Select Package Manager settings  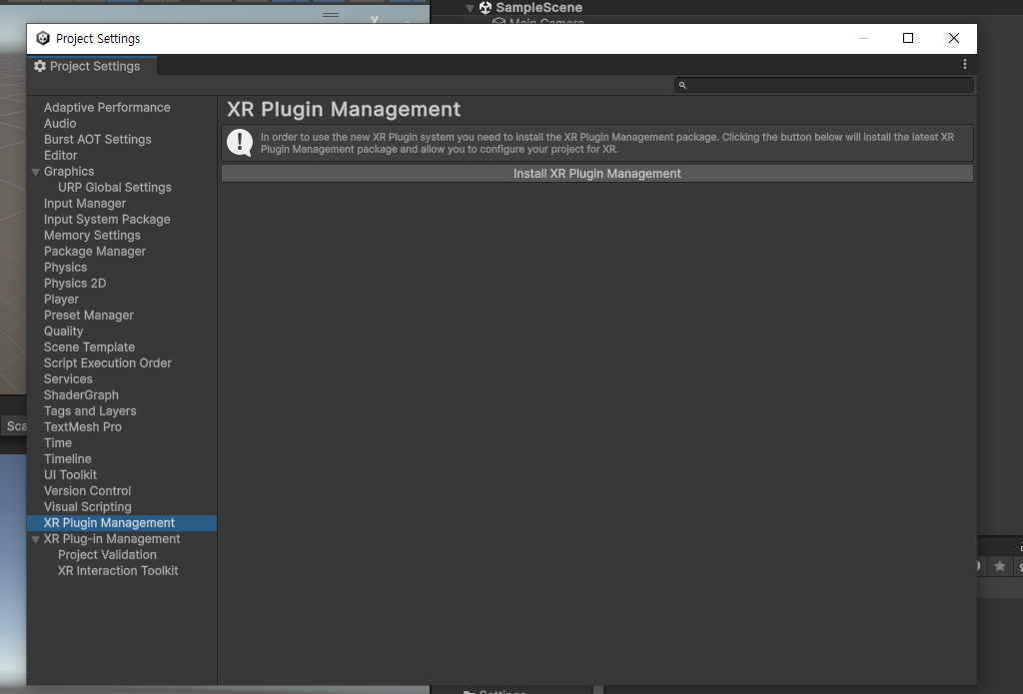(x=95, y=251)
